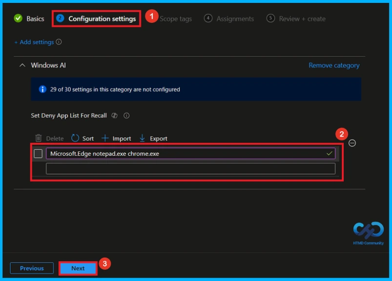
Task: Export the deny app list
Action: (x=153, y=139)
